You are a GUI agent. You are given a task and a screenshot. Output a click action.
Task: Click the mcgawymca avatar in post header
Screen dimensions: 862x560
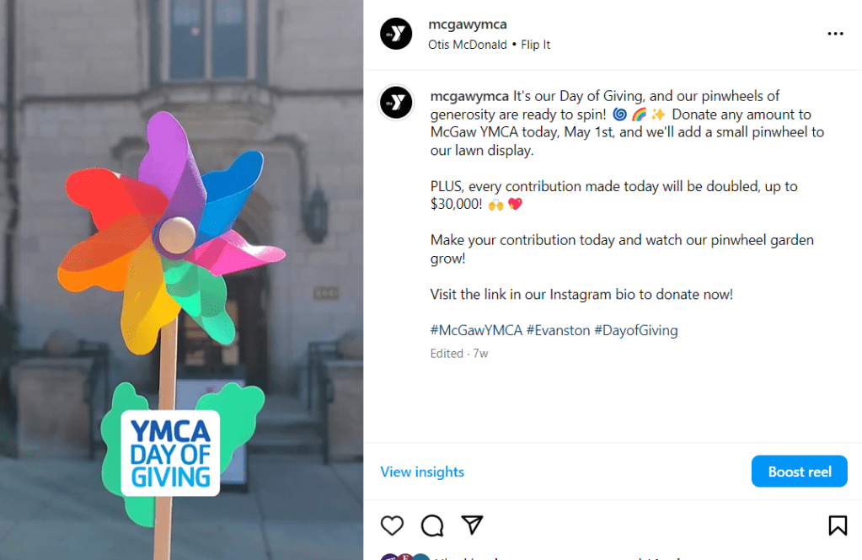396,34
